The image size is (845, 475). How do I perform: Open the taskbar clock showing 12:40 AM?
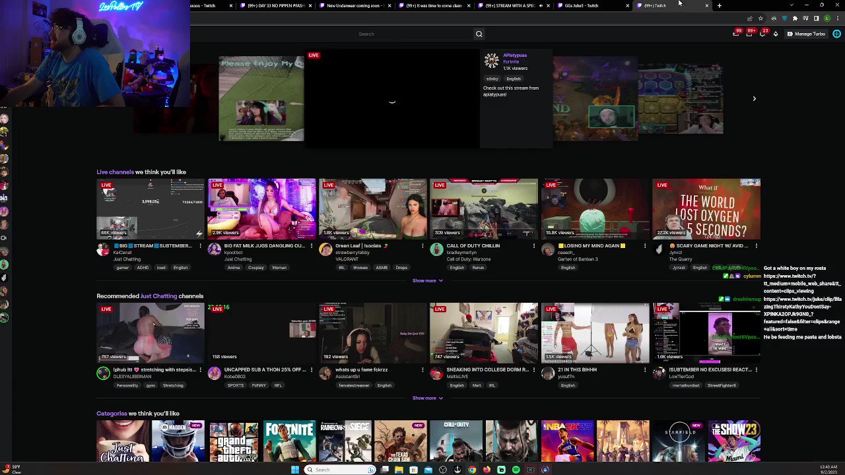(x=830, y=469)
